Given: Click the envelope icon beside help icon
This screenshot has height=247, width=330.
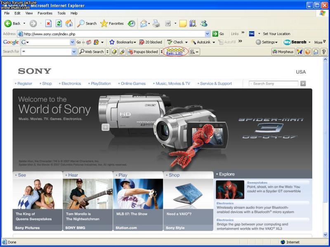Looking at the screenshot, I should [316, 52].
